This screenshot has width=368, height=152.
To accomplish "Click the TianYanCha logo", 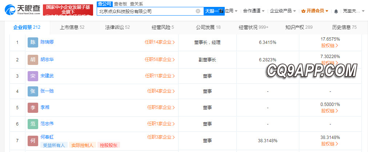I will pyautogui.click(x=22, y=10).
